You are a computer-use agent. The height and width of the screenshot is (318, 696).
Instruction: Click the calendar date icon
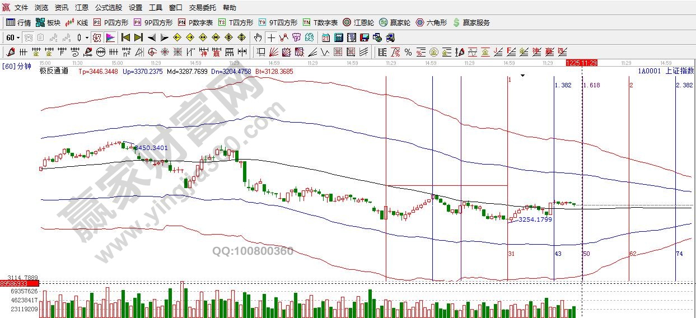[326, 38]
